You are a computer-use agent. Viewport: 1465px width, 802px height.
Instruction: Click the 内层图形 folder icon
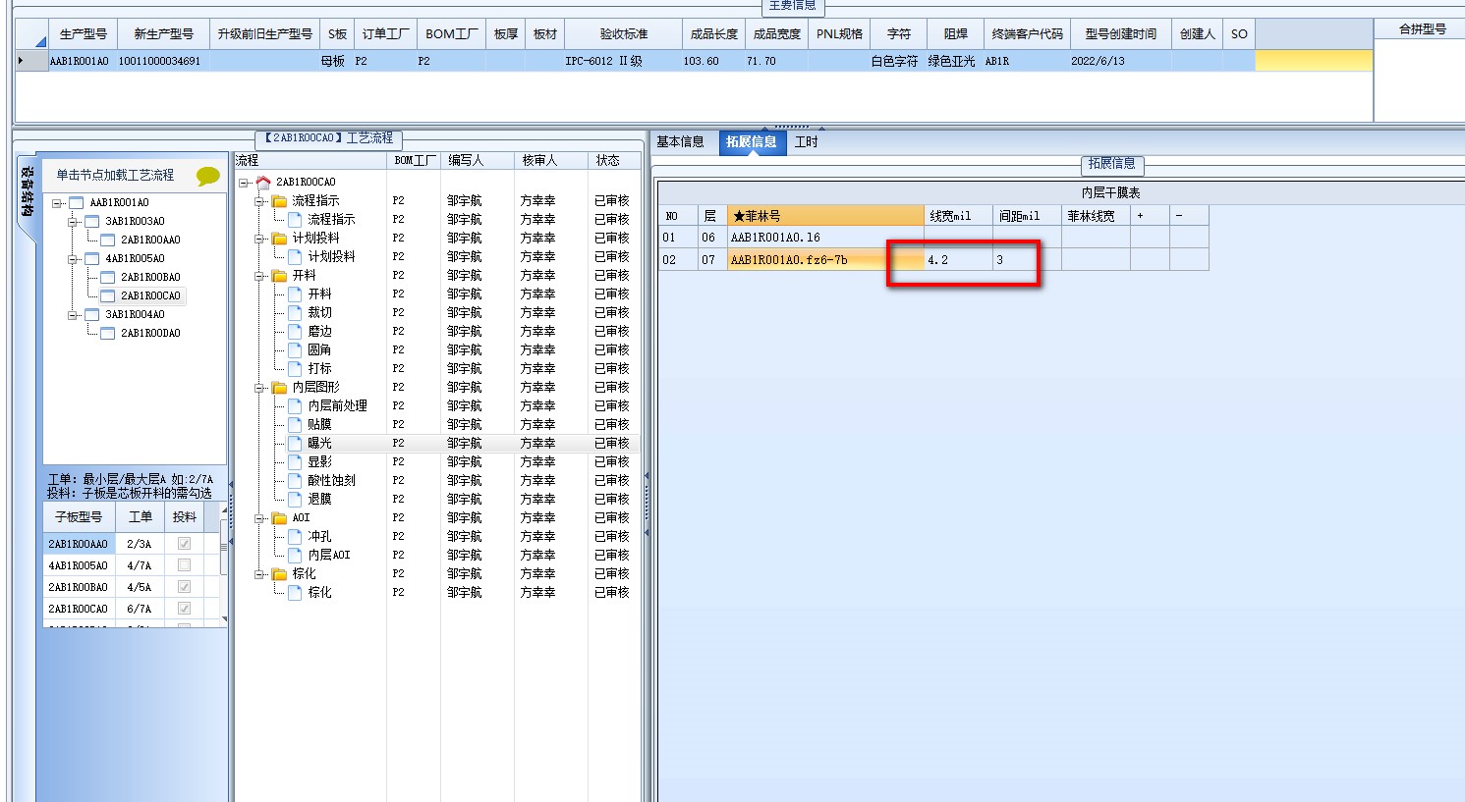coord(279,387)
